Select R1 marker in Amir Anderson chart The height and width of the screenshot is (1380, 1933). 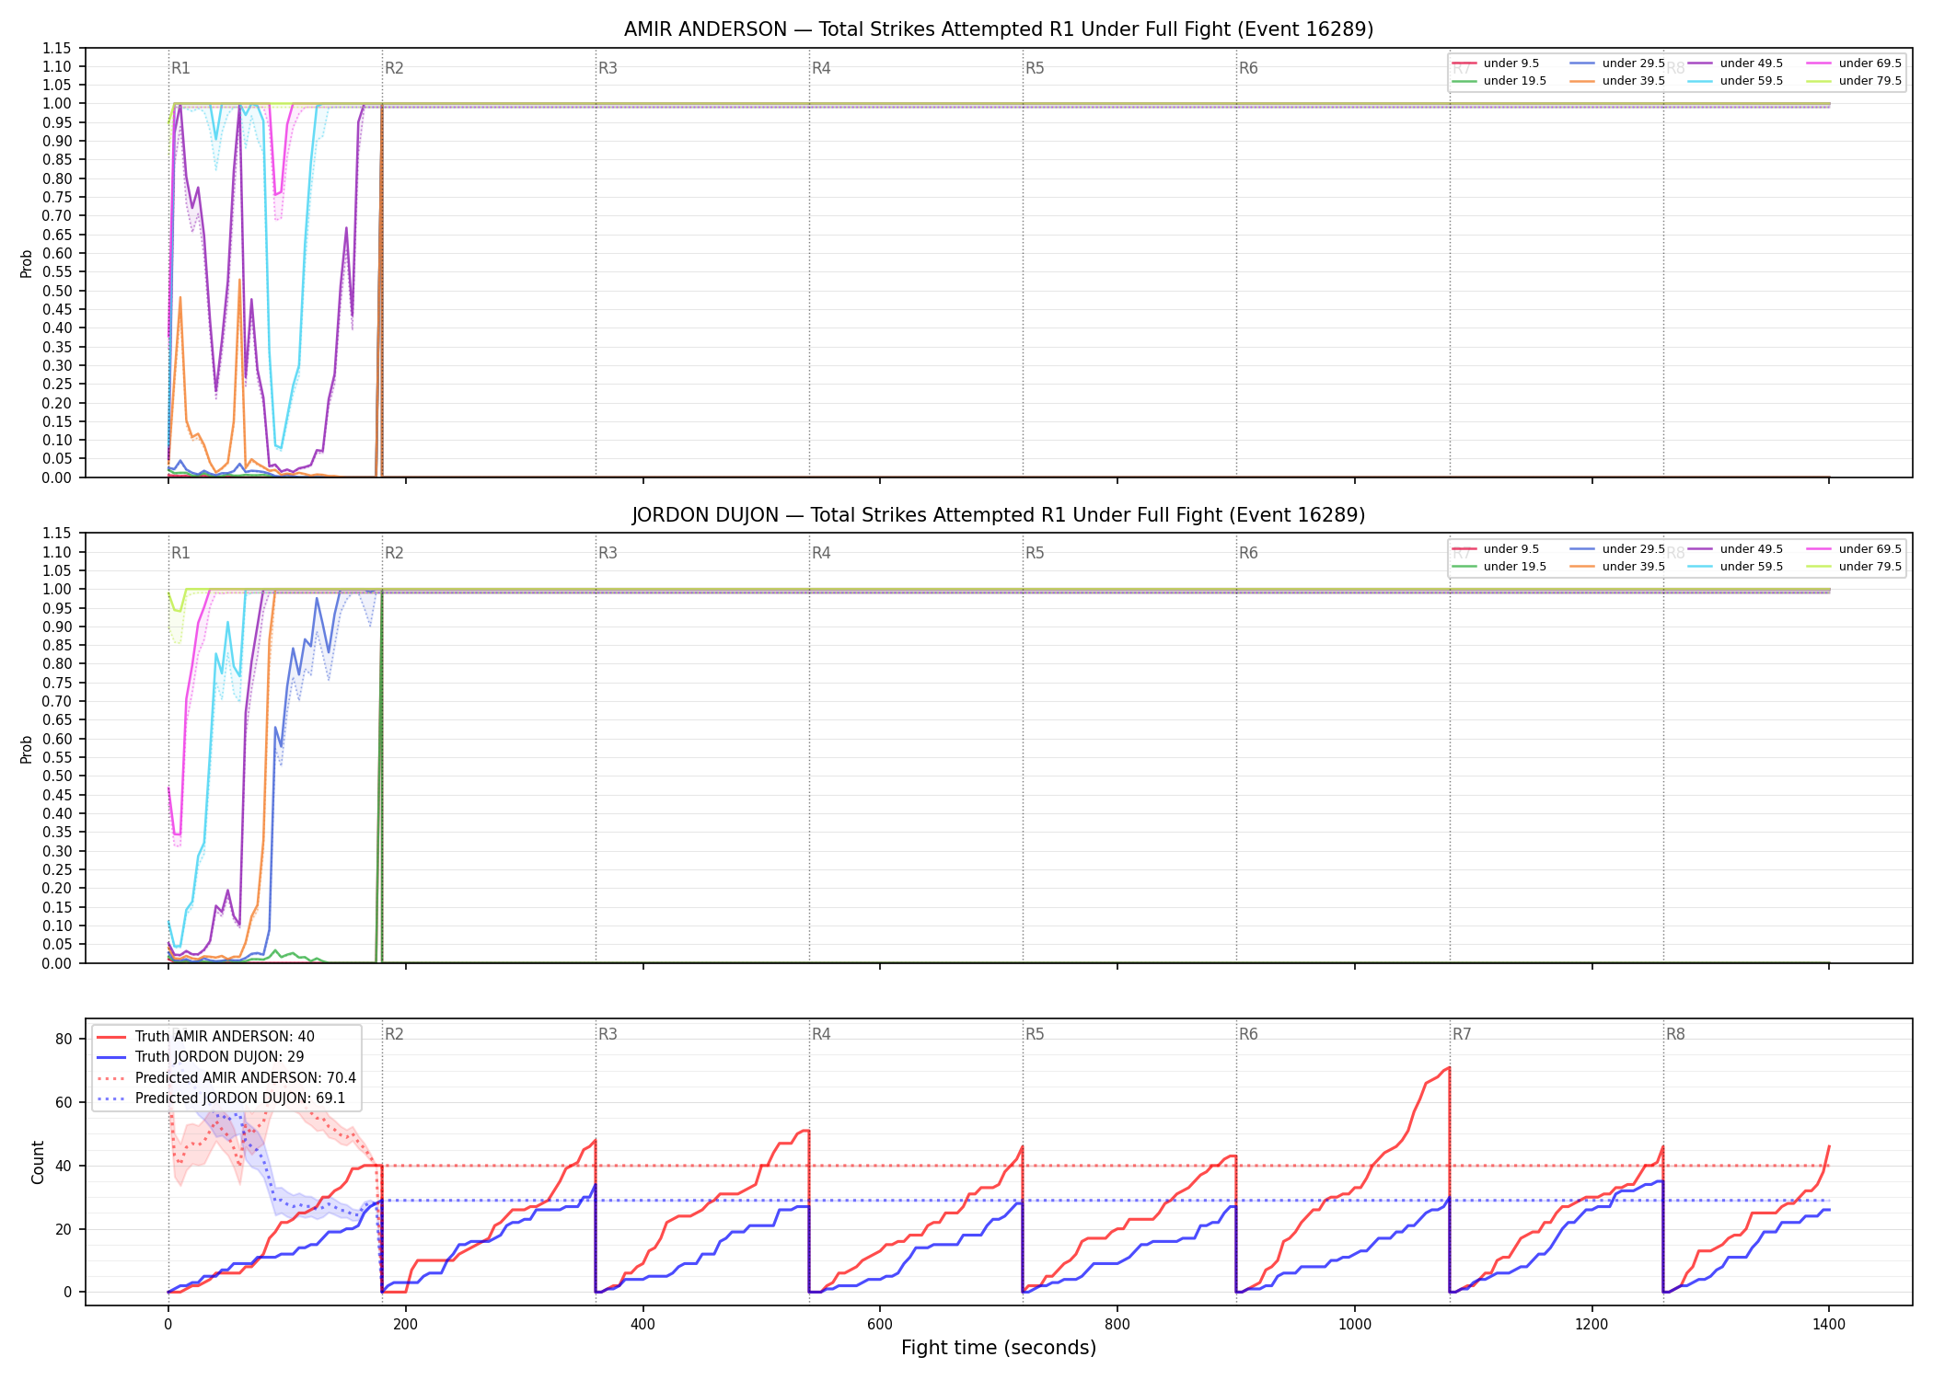(180, 68)
